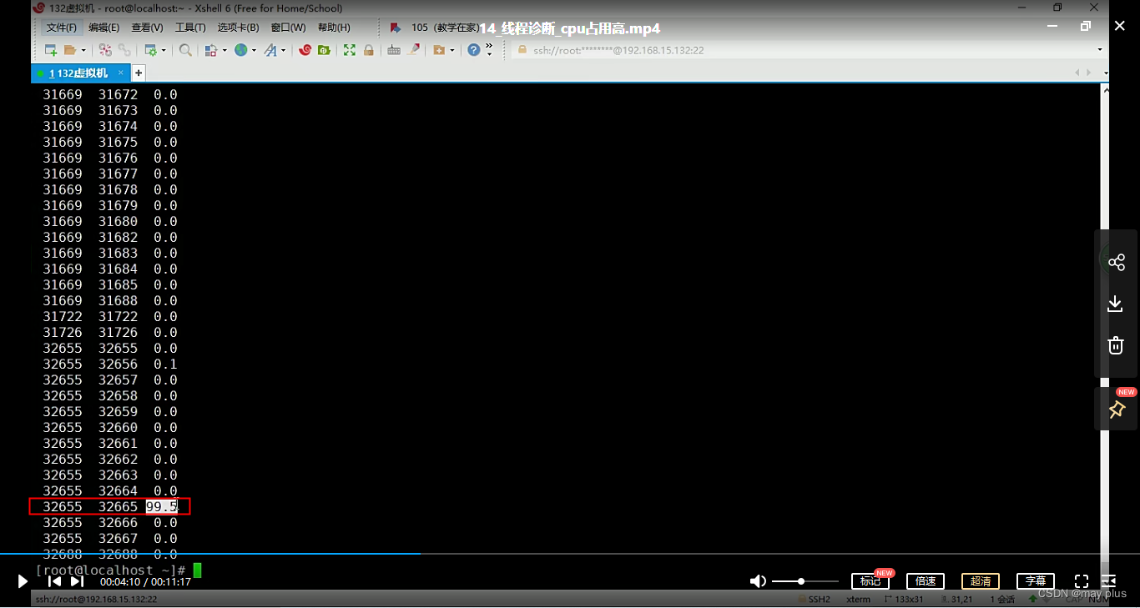Open the session Properties gear icon
This screenshot has height=608, width=1140.
click(150, 50)
